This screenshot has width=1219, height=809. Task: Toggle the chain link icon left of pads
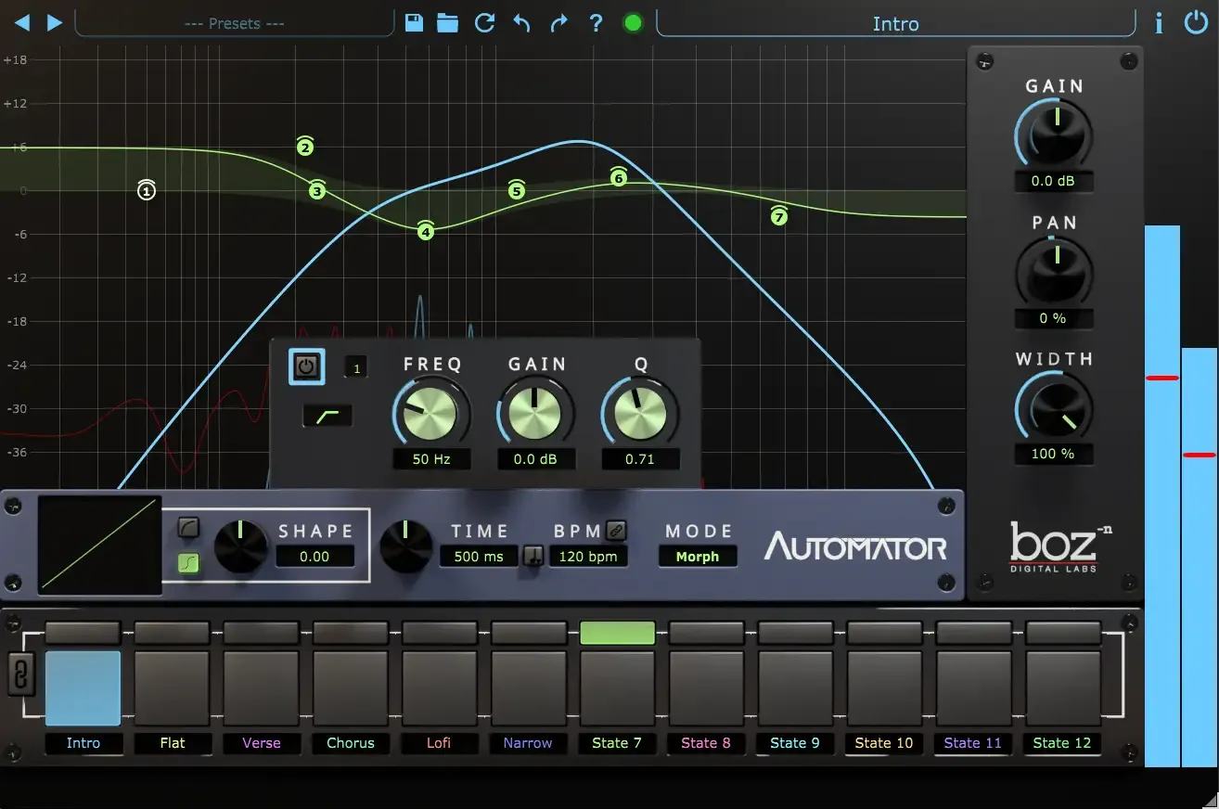pos(20,674)
